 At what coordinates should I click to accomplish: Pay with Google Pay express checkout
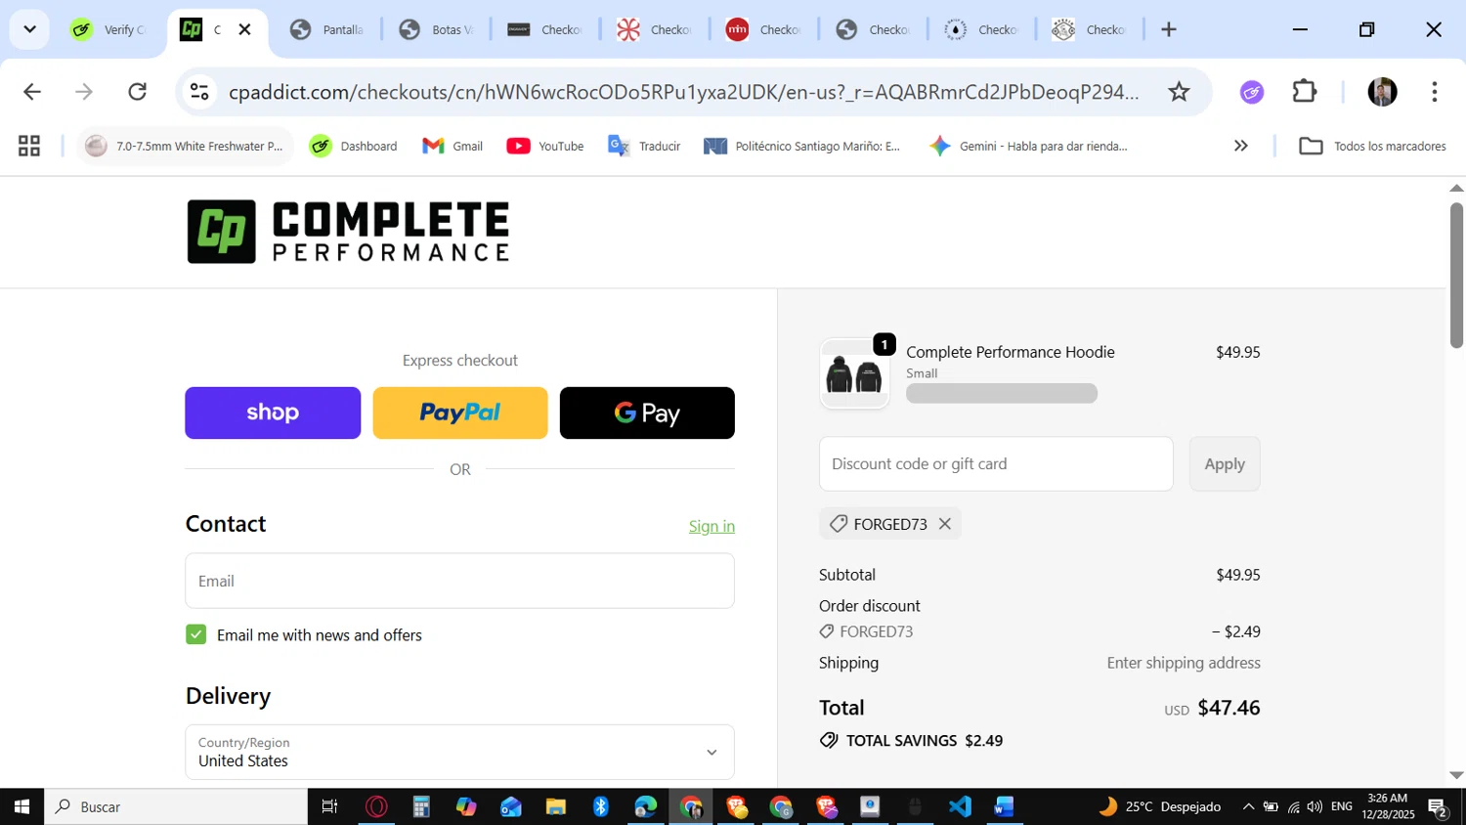pyautogui.click(x=647, y=412)
